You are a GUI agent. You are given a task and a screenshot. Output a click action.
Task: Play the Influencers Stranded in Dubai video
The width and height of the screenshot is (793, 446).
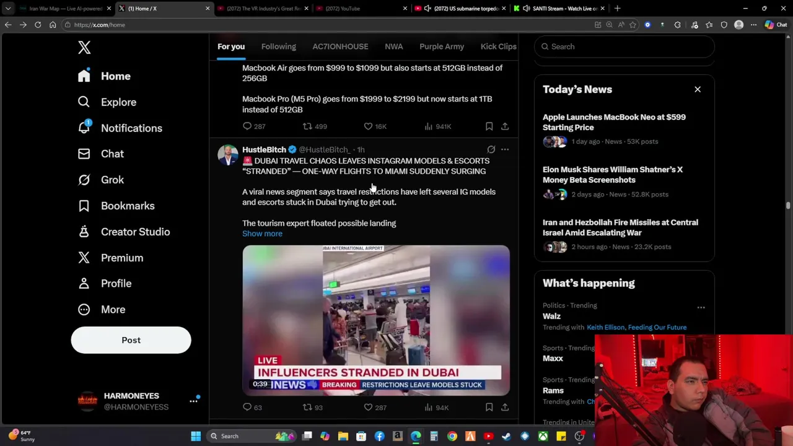coord(376,320)
